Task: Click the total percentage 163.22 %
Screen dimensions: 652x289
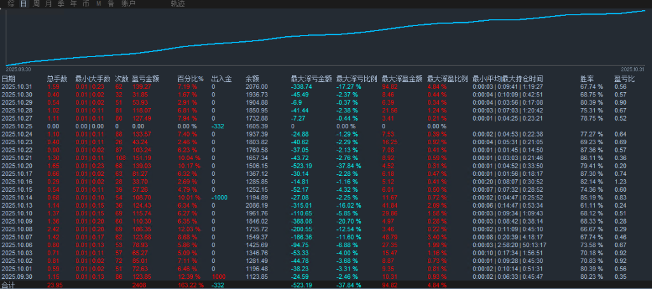Action: (191, 285)
